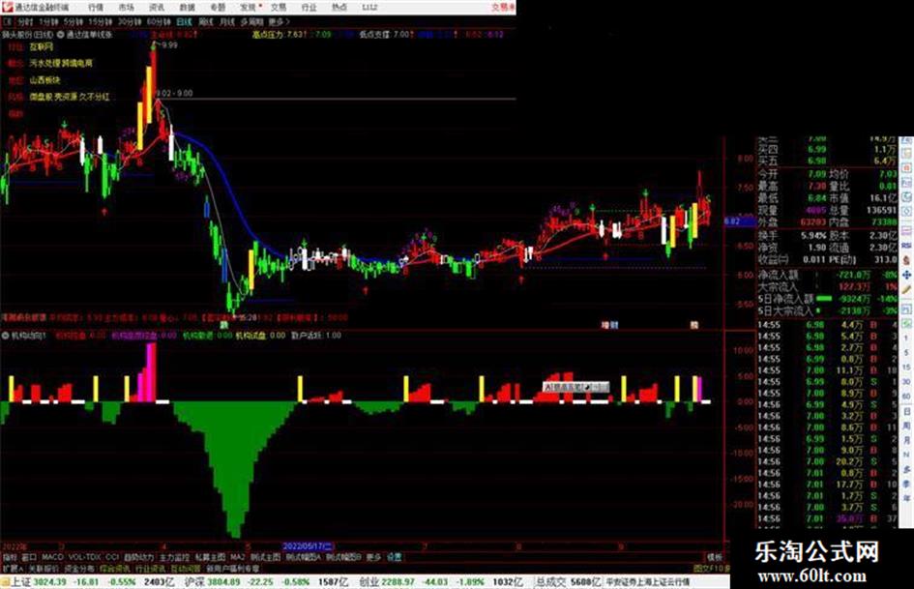Select the MA2 indicator tab

237,557
